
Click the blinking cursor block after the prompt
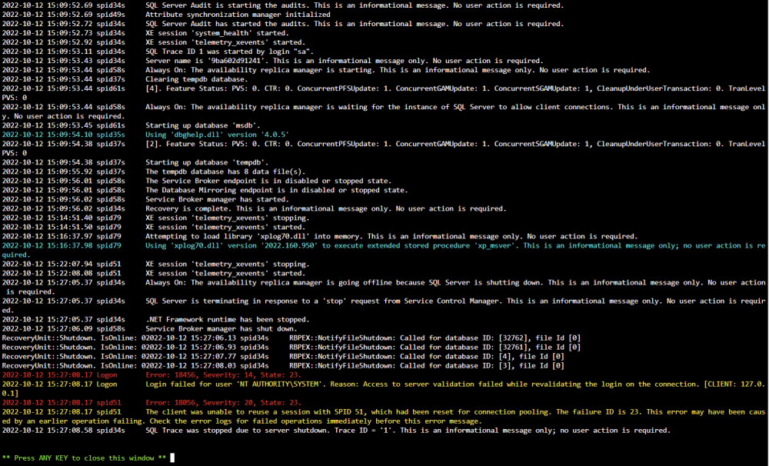tap(172, 458)
